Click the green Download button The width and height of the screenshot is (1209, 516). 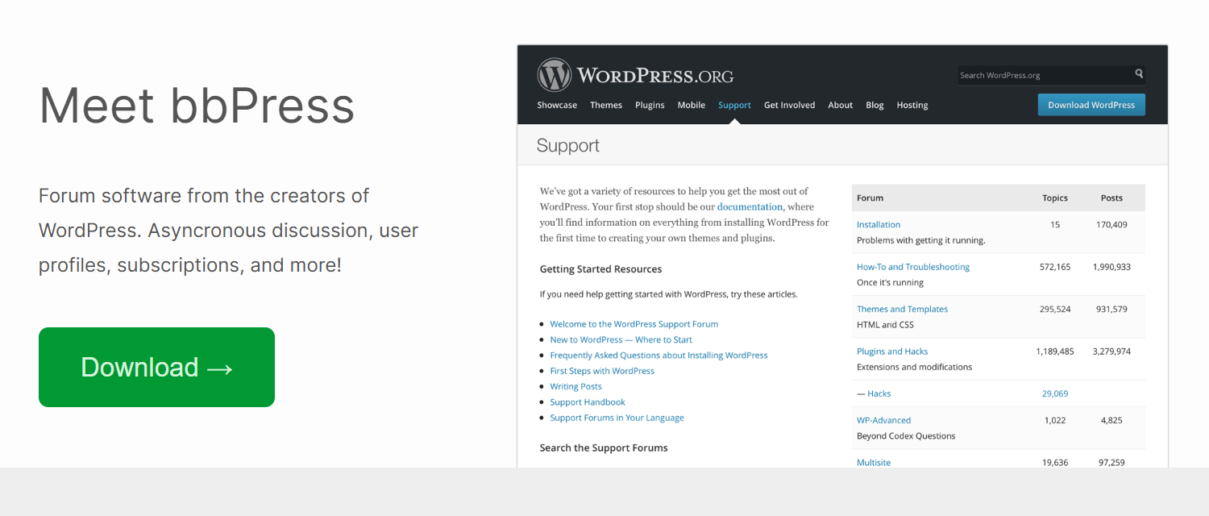coord(156,367)
